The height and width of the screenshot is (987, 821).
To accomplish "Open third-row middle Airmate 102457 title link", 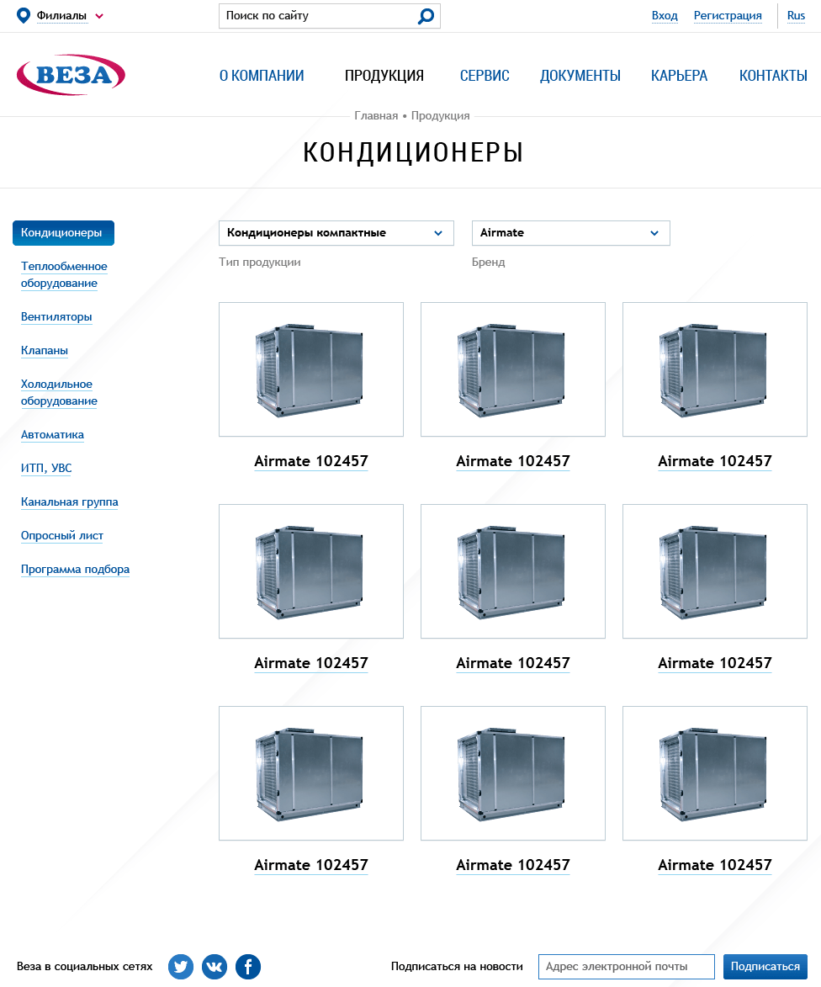I will (x=513, y=866).
